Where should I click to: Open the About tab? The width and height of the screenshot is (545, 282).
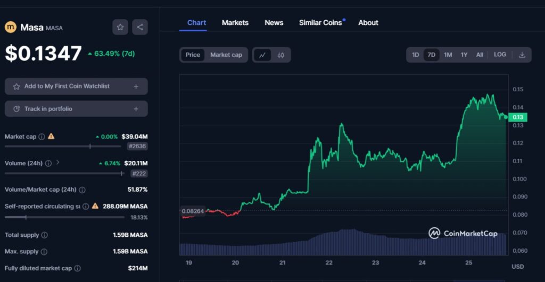click(368, 22)
